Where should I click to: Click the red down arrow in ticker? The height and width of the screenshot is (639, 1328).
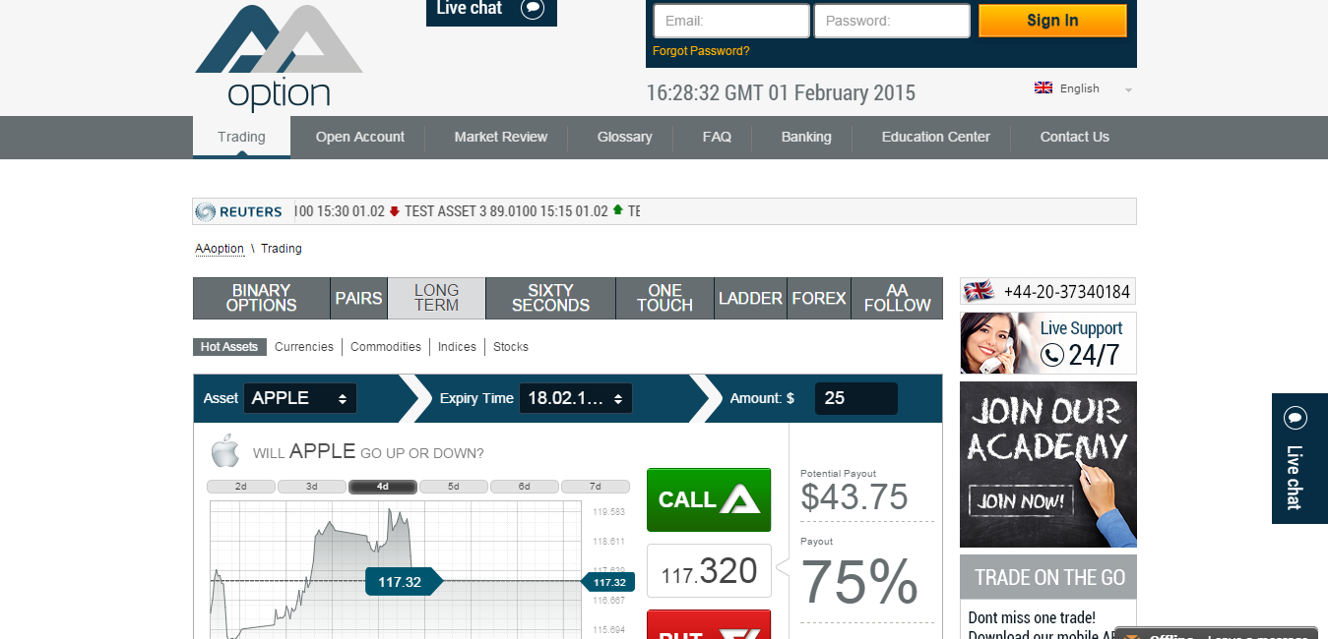[x=395, y=210]
